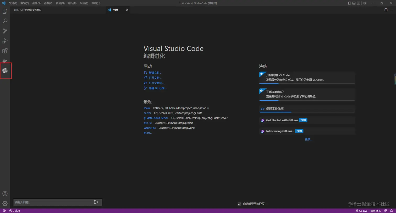This screenshot has width=396, height=213.
Task: Open the 编辑(E) menu
Action: 25,3
